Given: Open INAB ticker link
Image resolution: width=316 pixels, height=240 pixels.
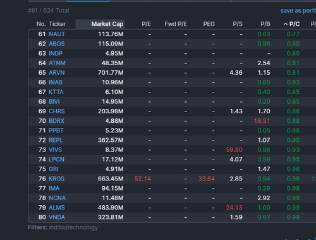Looking at the screenshot, I should pos(56,82).
